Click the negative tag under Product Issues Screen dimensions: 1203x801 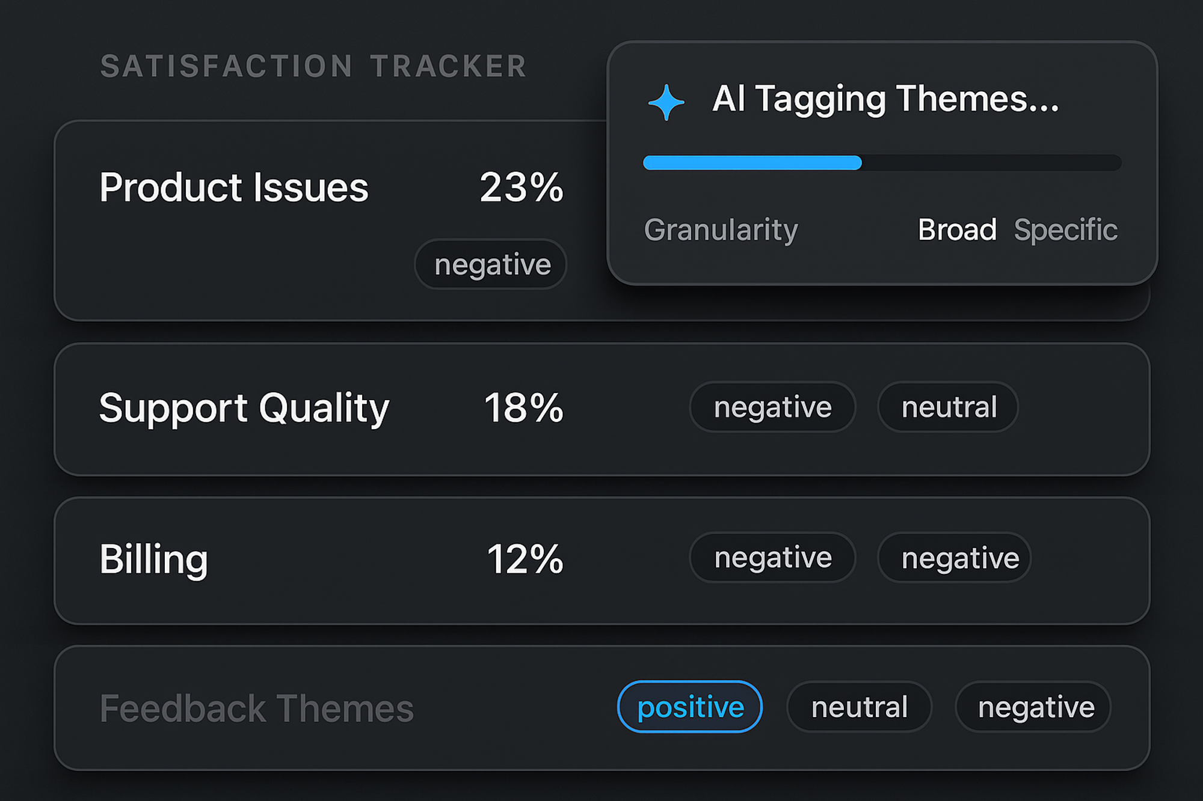[x=491, y=264]
